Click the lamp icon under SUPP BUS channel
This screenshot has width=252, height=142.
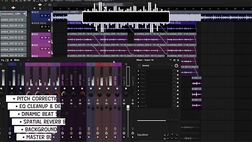tap(115, 129)
